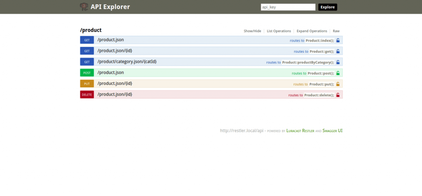Select List Operations
Image resolution: width=422 pixels, height=196 pixels.
click(x=279, y=31)
